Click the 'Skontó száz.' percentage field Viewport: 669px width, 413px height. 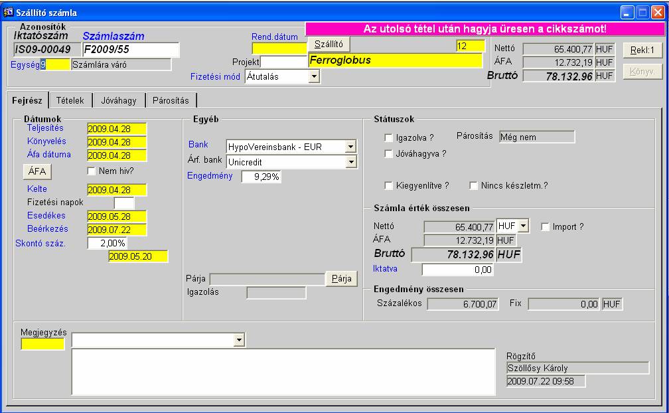(x=107, y=243)
